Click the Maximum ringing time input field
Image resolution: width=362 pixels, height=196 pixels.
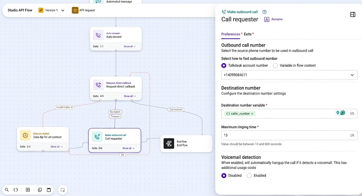pyautogui.click(x=289, y=135)
